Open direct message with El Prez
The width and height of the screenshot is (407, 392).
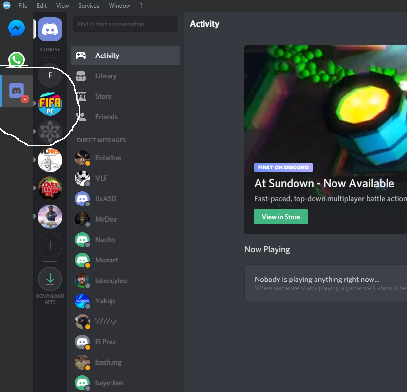point(126,342)
